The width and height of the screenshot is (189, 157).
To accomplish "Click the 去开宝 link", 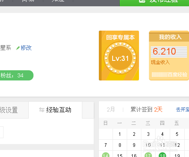I will pyautogui.click(x=182, y=110).
